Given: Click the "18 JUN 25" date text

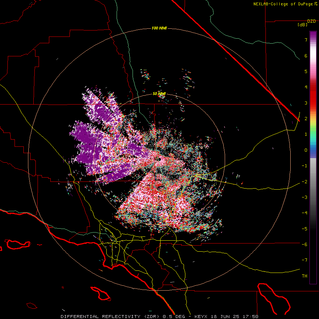Looking at the screenshot, I should (225, 317).
